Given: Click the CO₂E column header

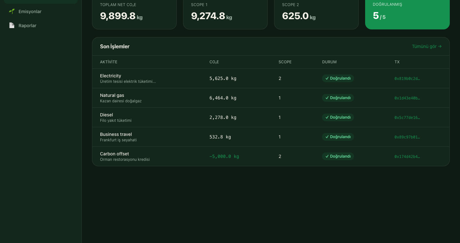Looking at the screenshot, I should 214,62.
